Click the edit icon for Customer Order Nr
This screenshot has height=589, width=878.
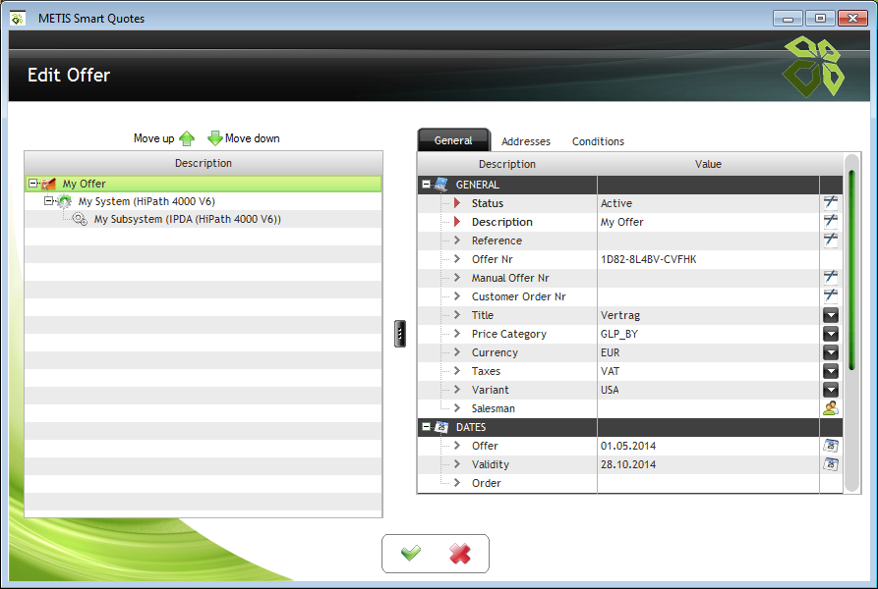click(x=831, y=295)
